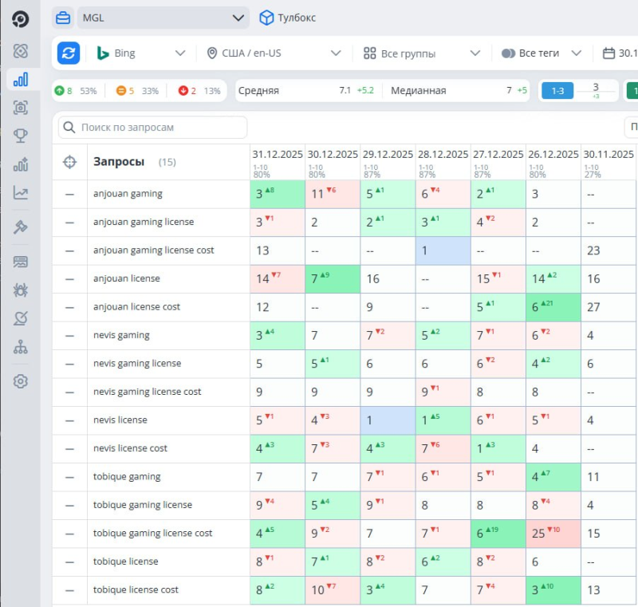Open the bug audit sidebar icon

coord(21,290)
